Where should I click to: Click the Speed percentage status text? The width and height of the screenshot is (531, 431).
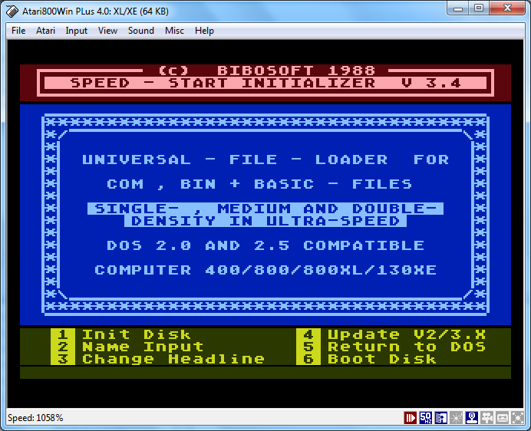[x=35, y=418]
